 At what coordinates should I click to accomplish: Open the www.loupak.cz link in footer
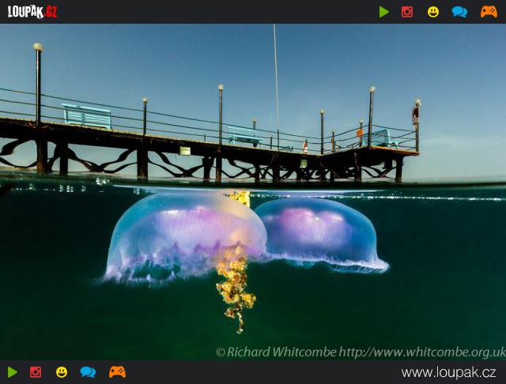[x=448, y=373]
